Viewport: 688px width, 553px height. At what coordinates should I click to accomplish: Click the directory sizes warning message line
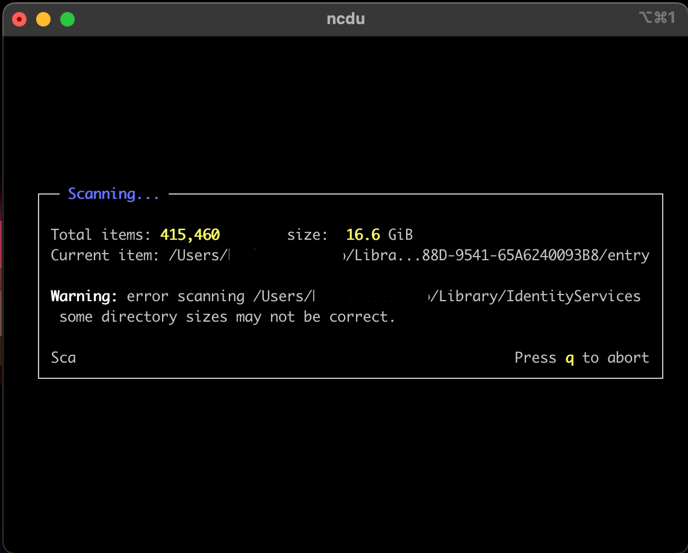pos(226,316)
